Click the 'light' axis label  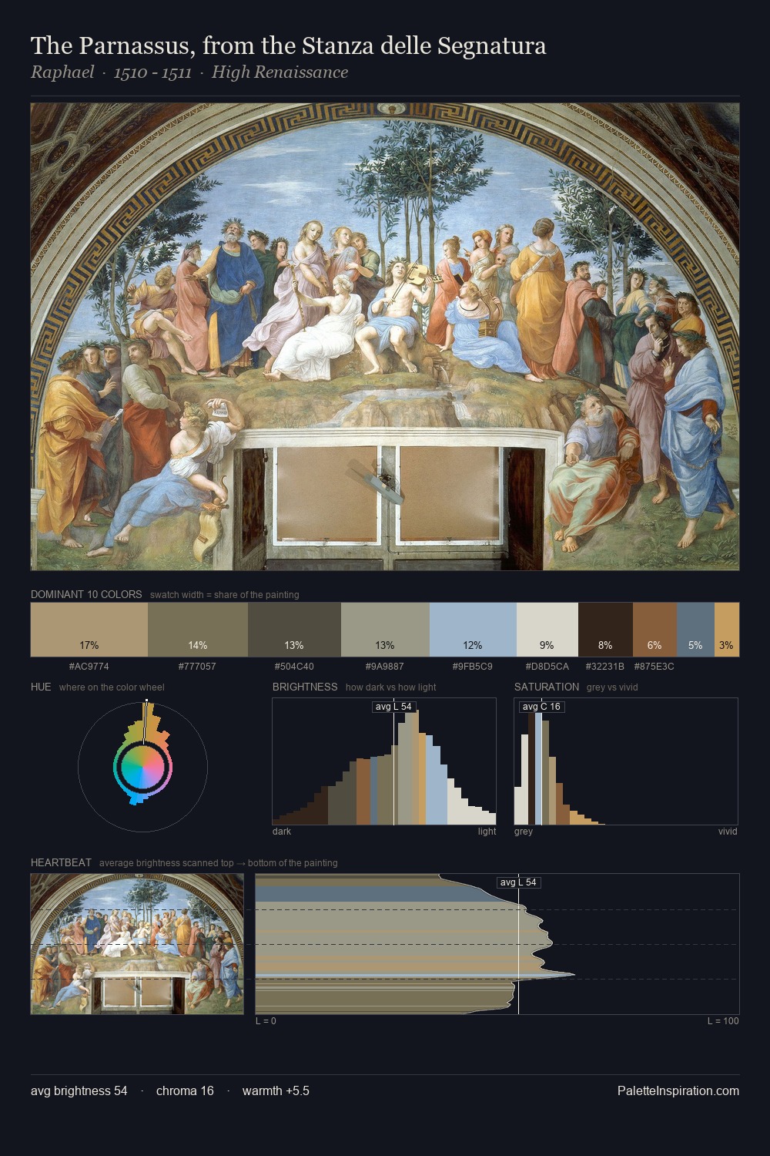pos(487,832)
